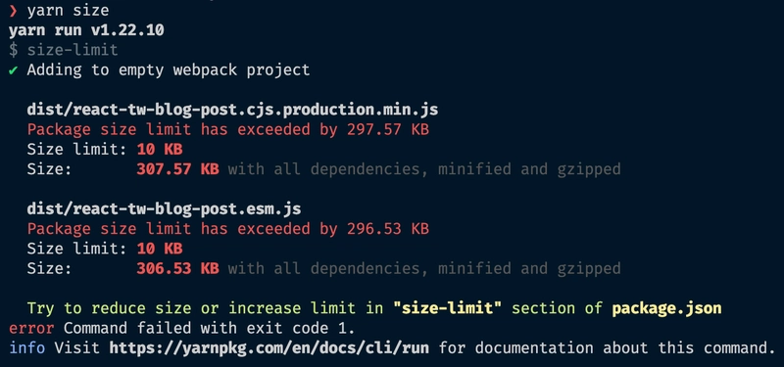The width and height of the screenshot is (784, 367).
Task: Click the dimmed $ size-limit command
Action: pos(64,50)
